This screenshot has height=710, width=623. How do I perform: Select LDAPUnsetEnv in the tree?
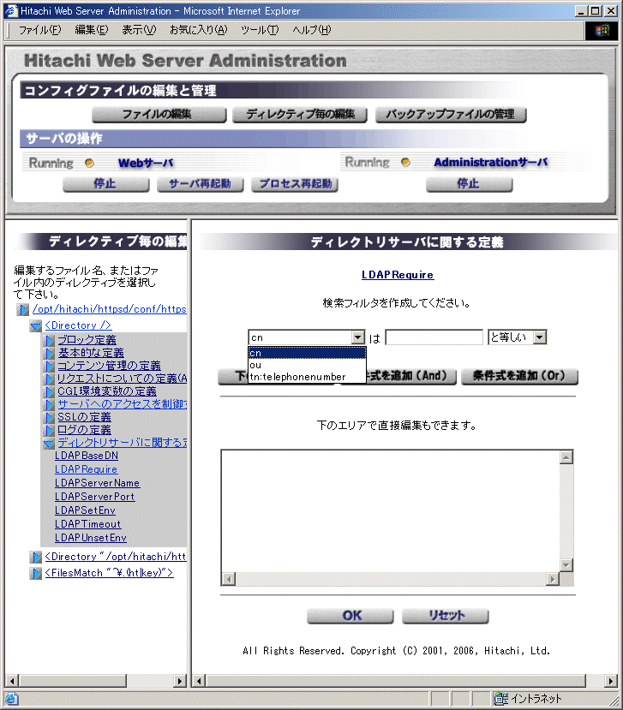click(91, 538)
